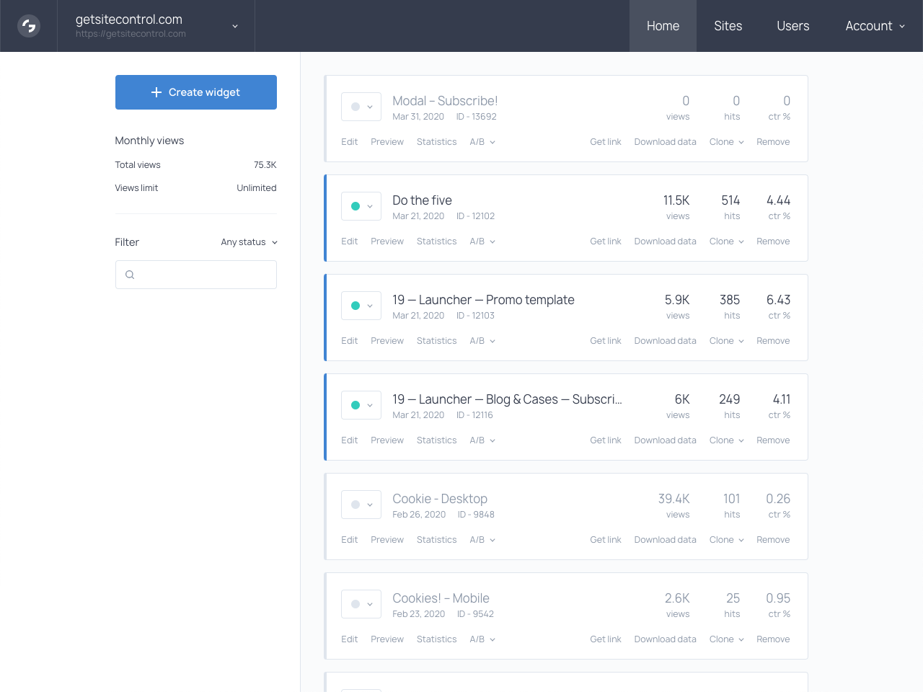This screenshot has width=923, height=692.
Task: Expand A/B options for Do the five
Action: tap(482, 241)
